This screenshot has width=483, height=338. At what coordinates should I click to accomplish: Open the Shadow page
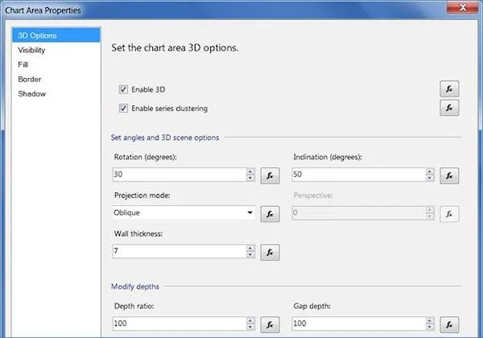tap(56, 93)
